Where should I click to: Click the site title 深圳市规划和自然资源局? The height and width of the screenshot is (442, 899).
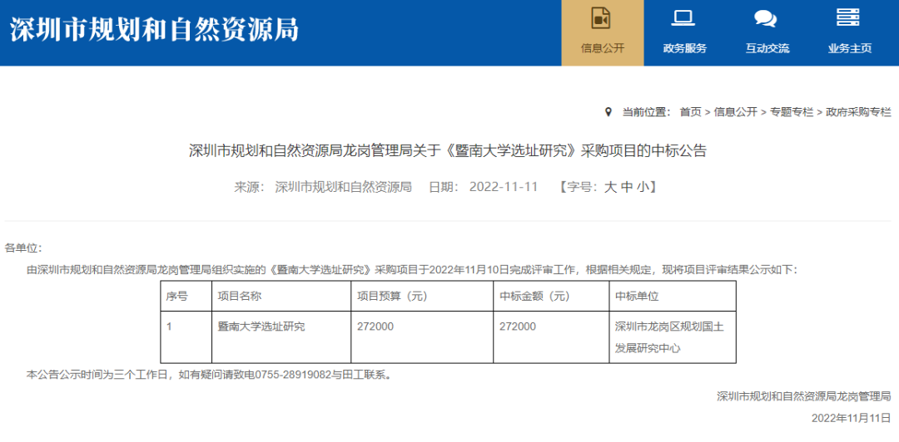point(154,29)
